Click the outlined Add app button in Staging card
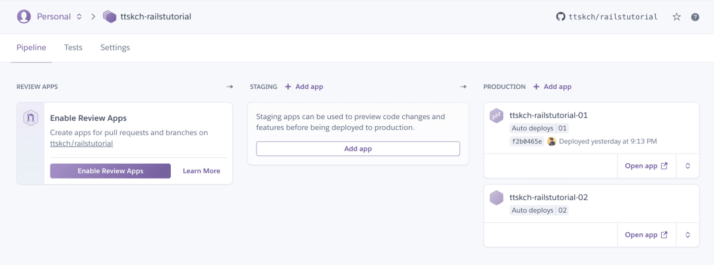Screen dimensions: 714x265 (x=358, y=149)
